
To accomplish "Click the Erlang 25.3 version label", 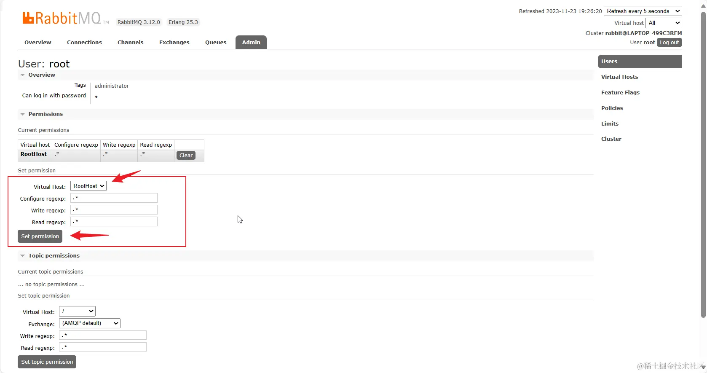I will click(x=183, y=22).
